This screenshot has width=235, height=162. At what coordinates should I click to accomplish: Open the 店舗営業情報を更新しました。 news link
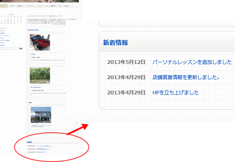point(186,77)
